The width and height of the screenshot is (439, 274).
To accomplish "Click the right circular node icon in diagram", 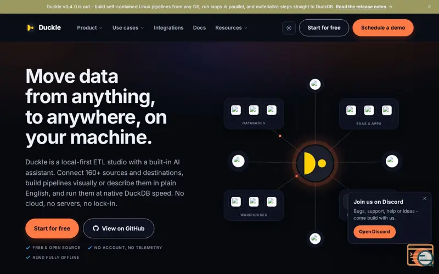I will 392,161.
